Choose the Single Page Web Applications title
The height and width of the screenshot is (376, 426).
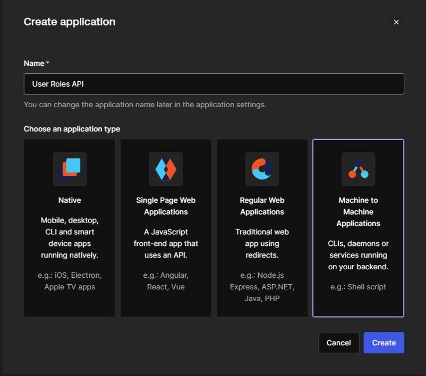(166, 206)
